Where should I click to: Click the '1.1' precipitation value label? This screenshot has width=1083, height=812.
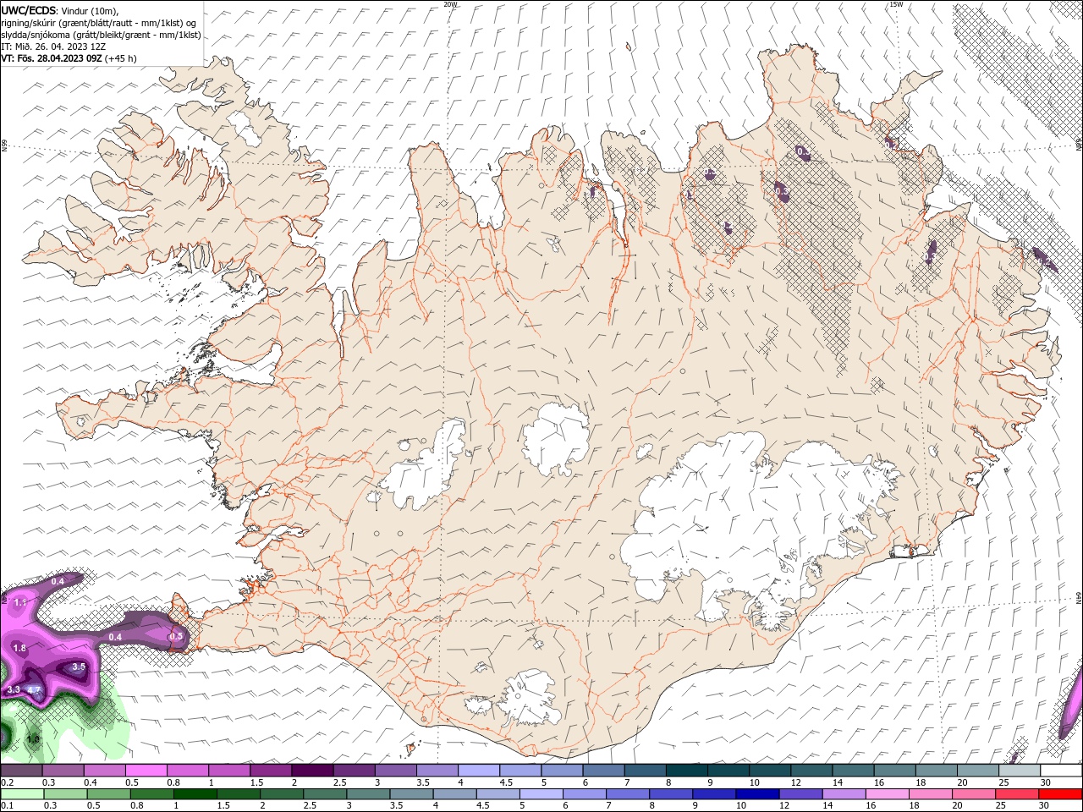[x=20, y=601]
